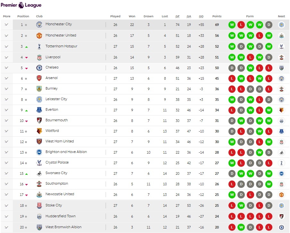
Task: Click the Stoke City club badge
Action: tap(39, 205)
